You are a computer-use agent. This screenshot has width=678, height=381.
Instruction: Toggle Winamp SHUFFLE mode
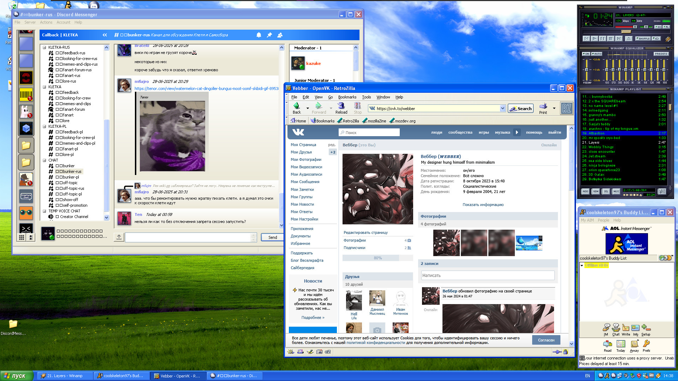coord(643,38)
